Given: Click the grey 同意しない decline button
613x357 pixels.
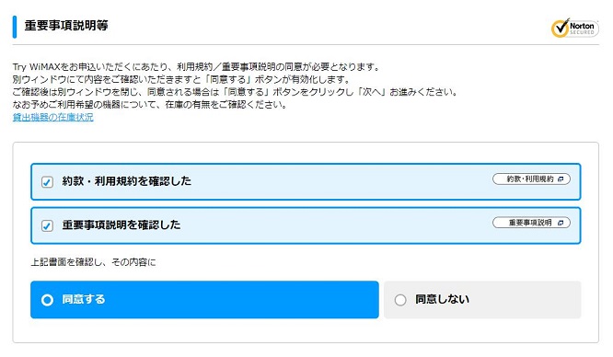Looking at the screenshot, I should 482,300.
